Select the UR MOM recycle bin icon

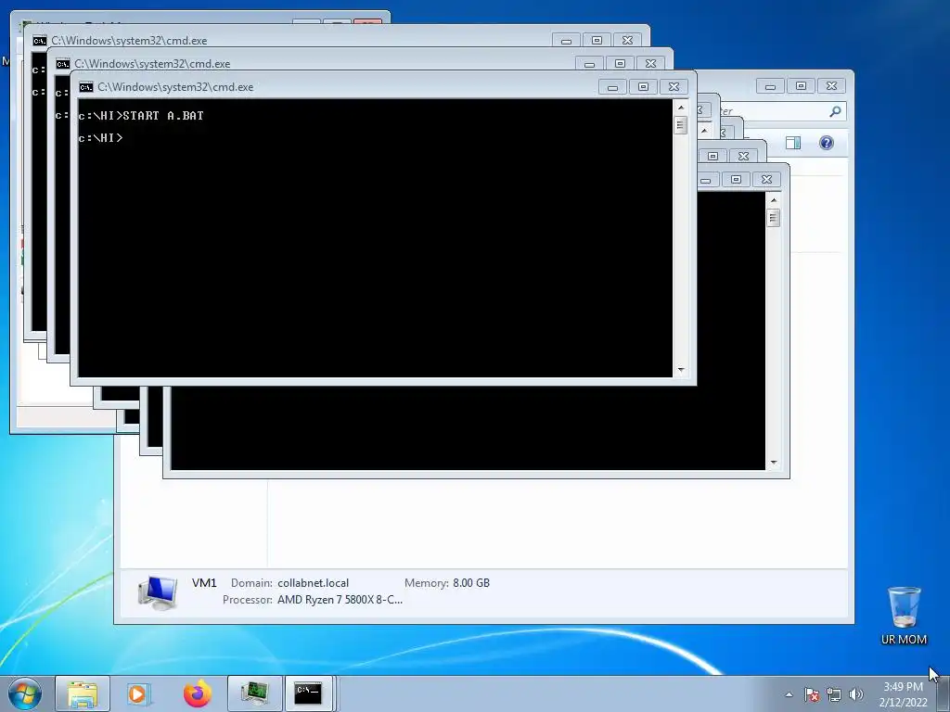[x=904, y=615]
